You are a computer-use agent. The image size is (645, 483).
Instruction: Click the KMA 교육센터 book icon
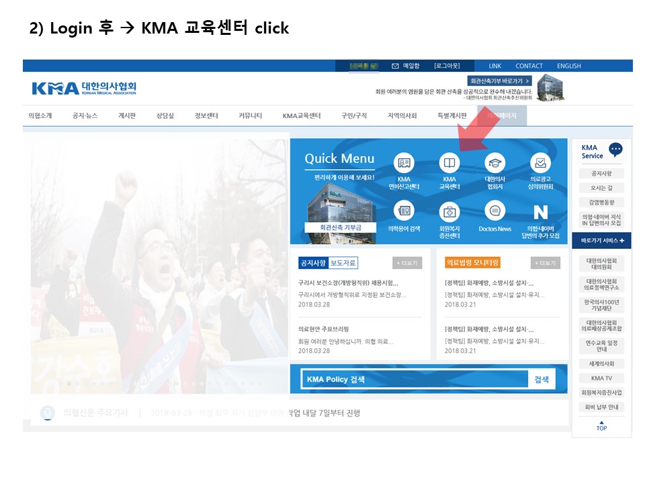pyautogui.click(x=449, y=163)
